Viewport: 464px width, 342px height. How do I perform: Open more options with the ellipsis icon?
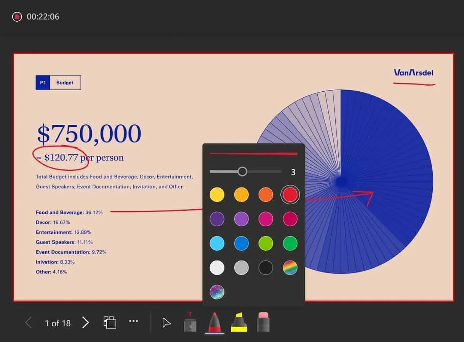tap(133, 321)
